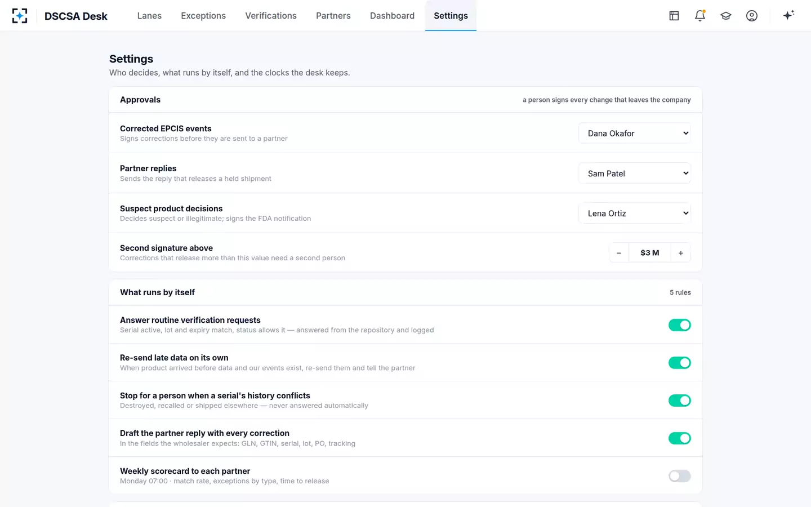Open the Corrected EPCIS events approver dropdown

coord(635,134)
